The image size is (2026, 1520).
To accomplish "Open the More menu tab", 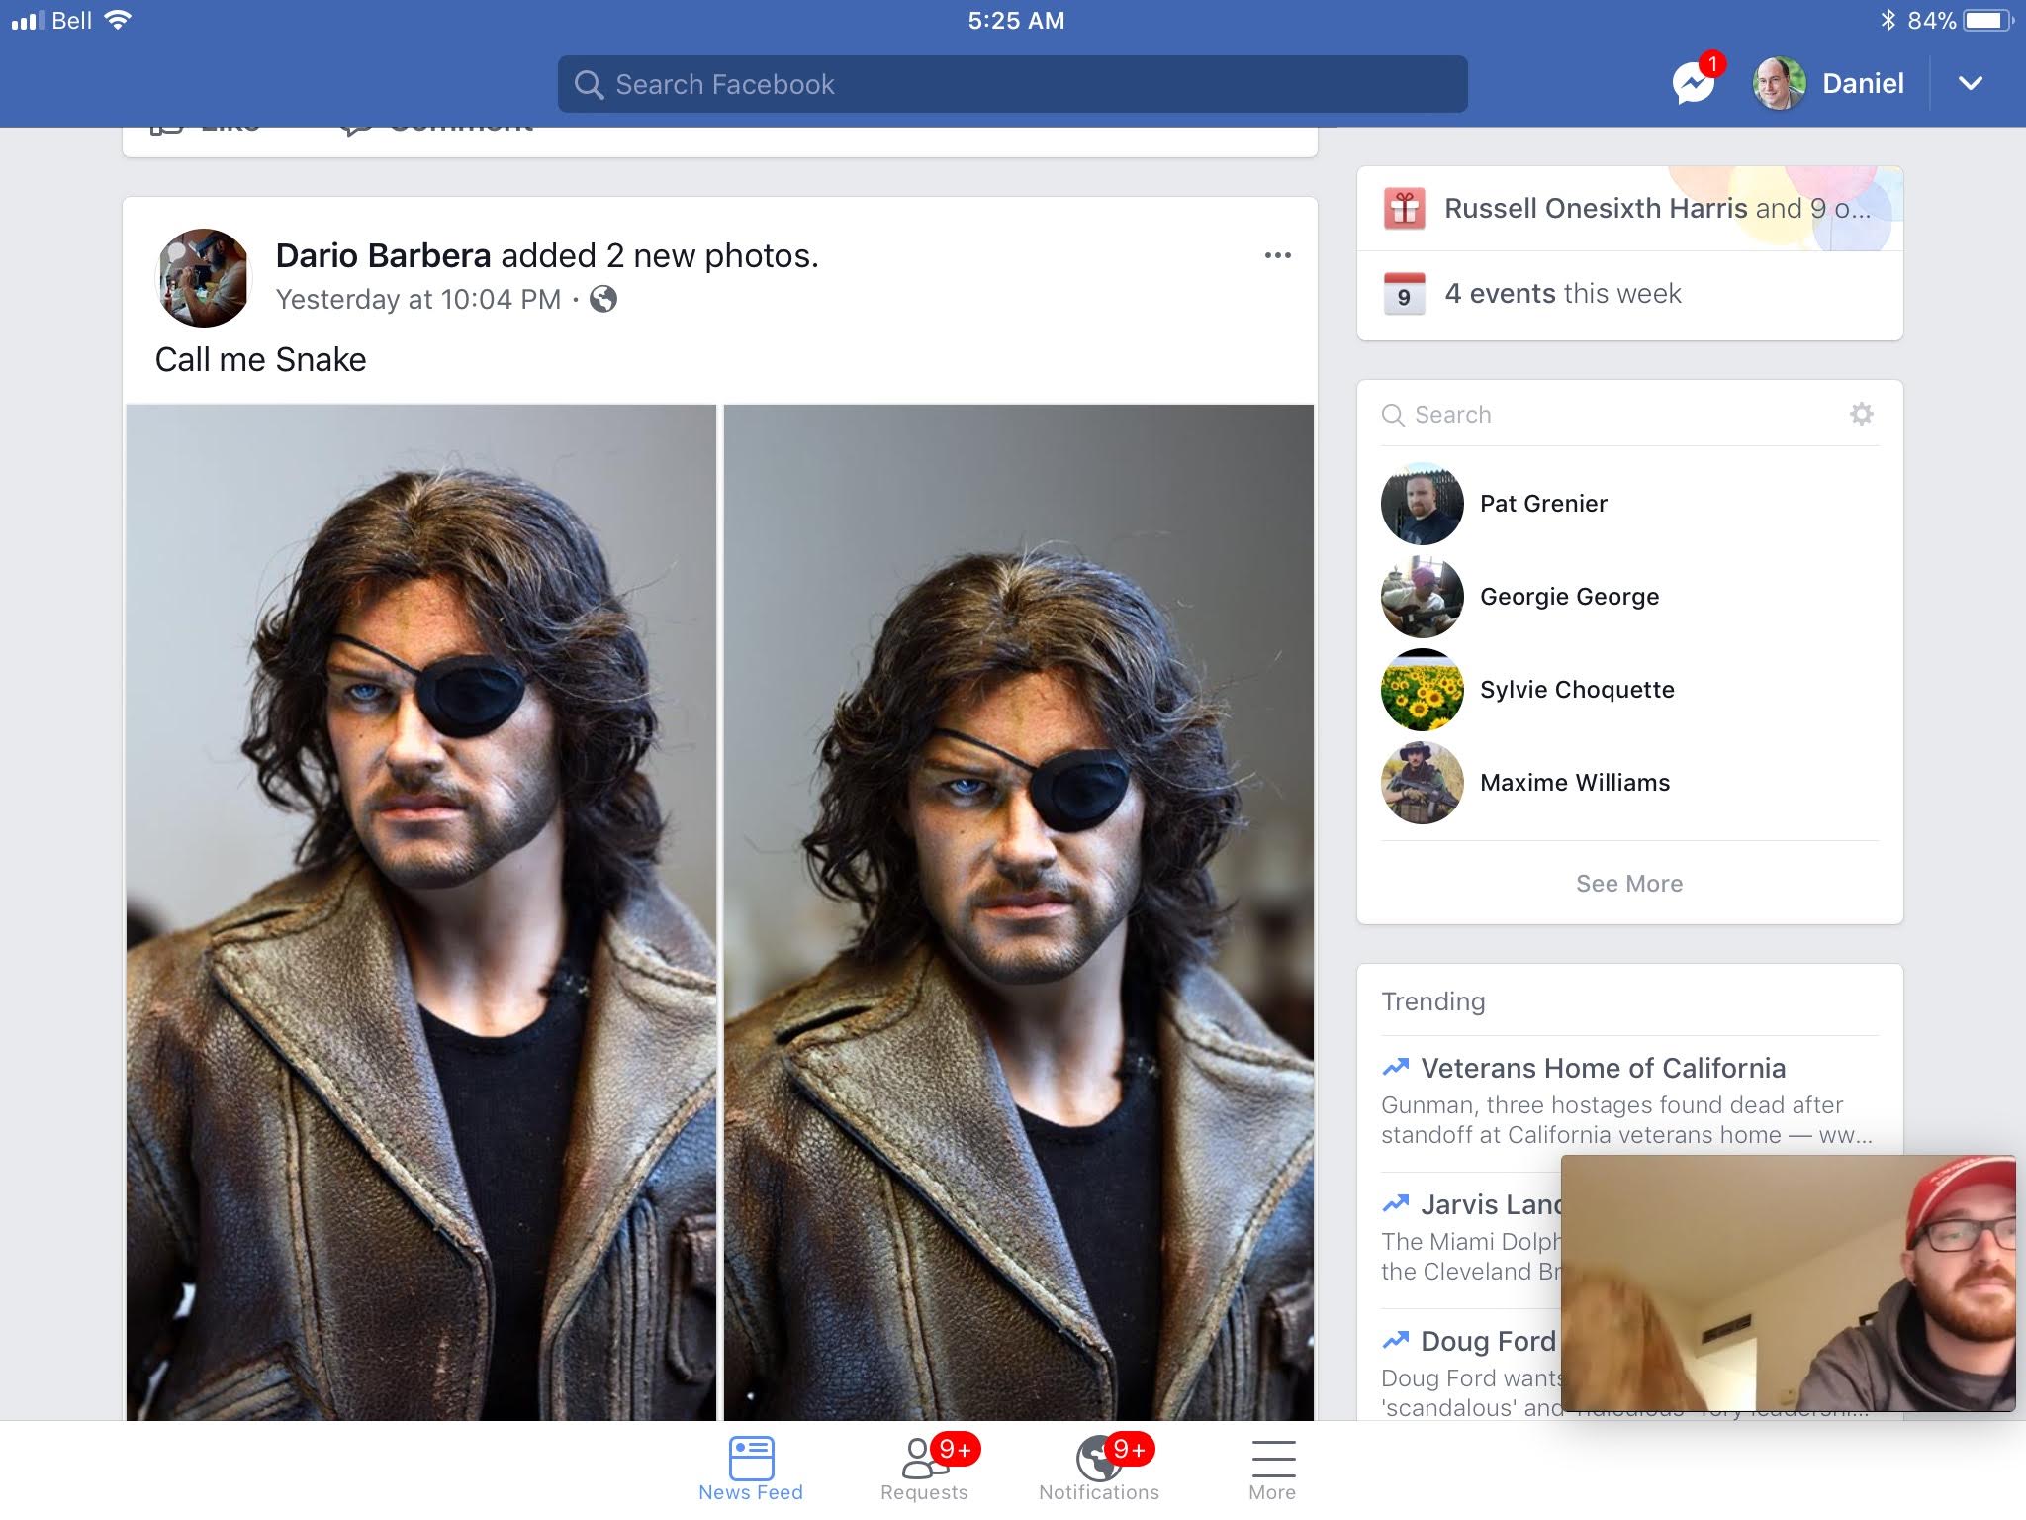I will [1272, 1470].
